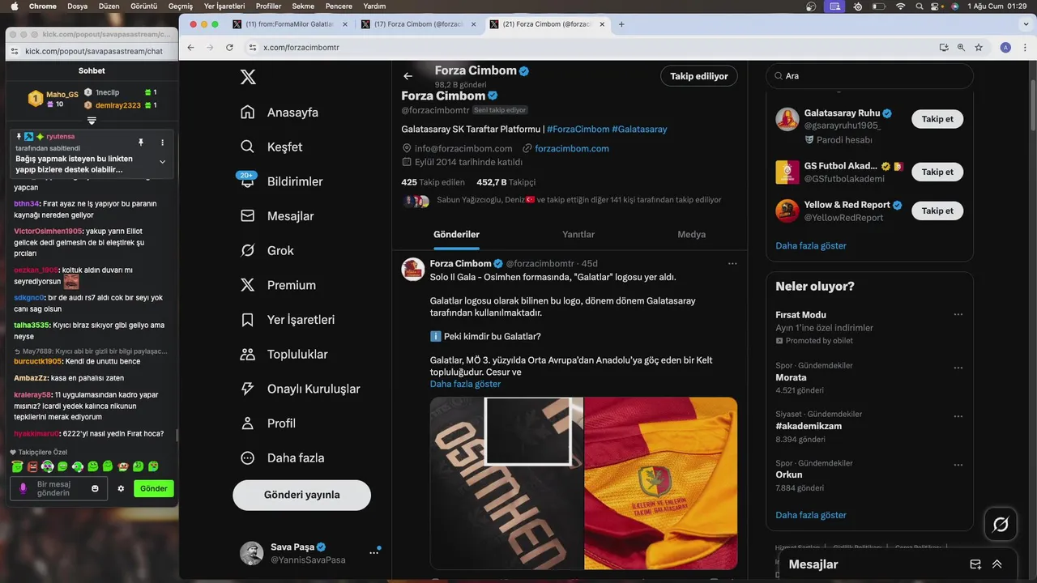Open Yer İşaretleri menu bar item
Viewport: 1037px width, 583px height.
tap(224, 6)
